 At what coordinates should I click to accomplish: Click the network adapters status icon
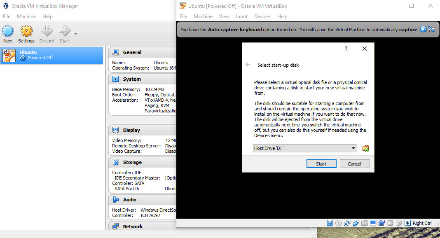coord(347,223)
